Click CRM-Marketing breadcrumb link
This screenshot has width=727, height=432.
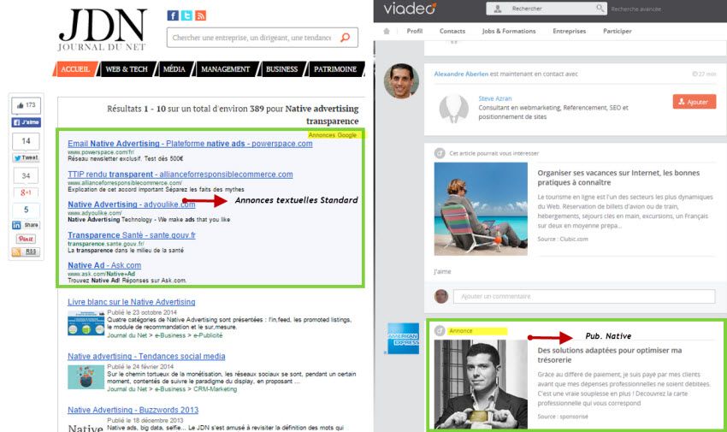(216, 389)
